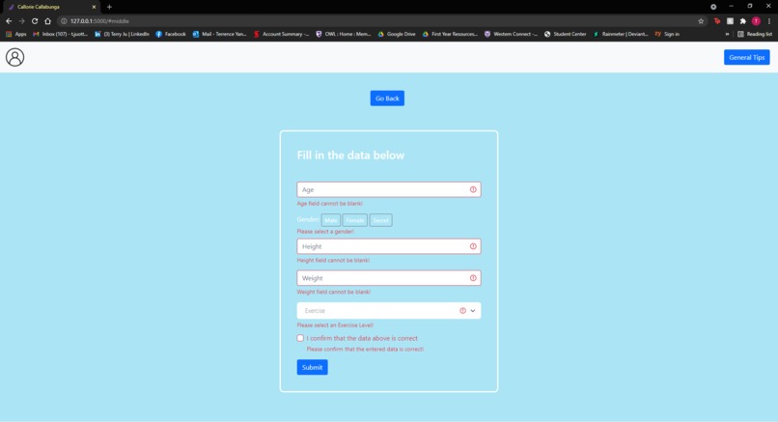
Task: Submit the form
Action: click(312, 367)
